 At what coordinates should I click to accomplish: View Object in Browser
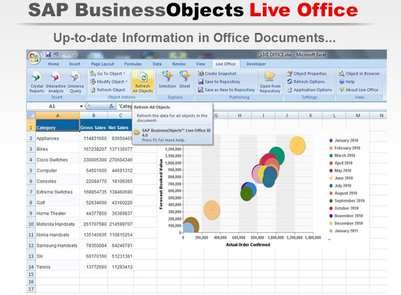tap(359, 73)
